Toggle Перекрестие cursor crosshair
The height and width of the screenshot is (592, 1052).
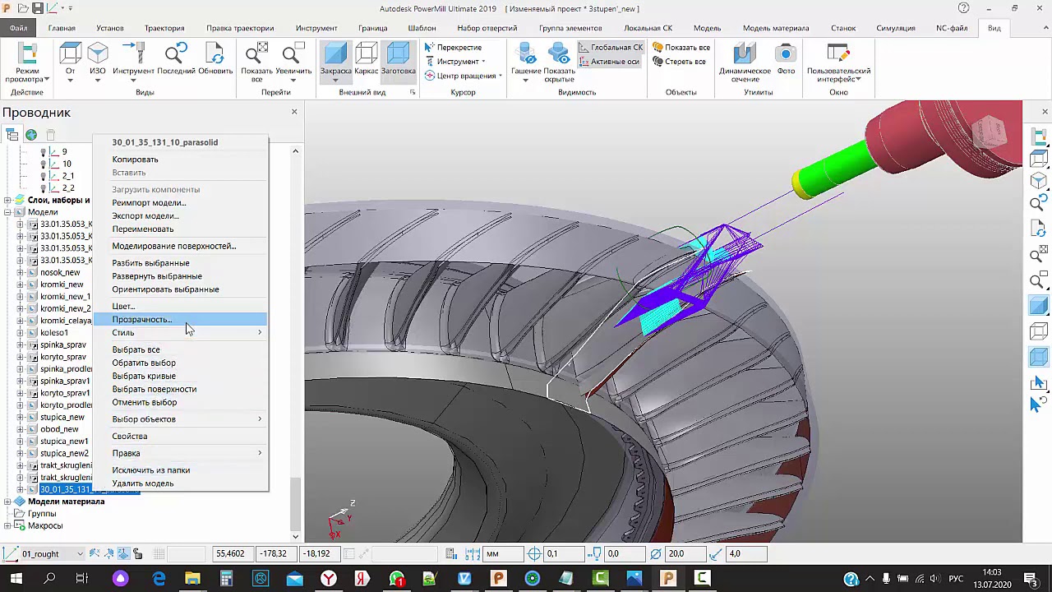point(453,48)
